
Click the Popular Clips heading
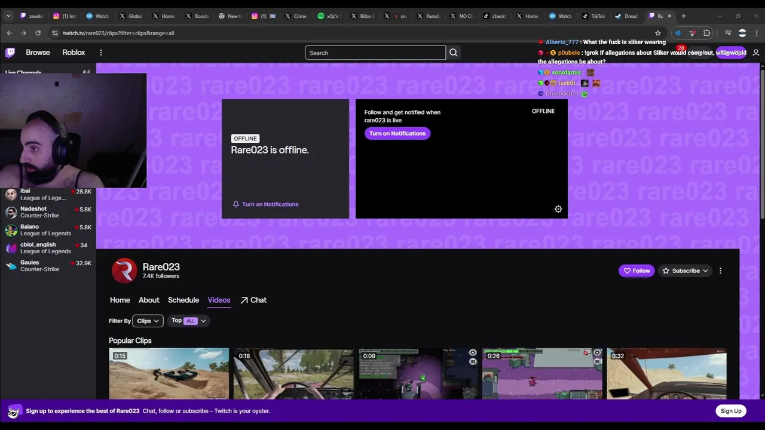pos(130,340)
